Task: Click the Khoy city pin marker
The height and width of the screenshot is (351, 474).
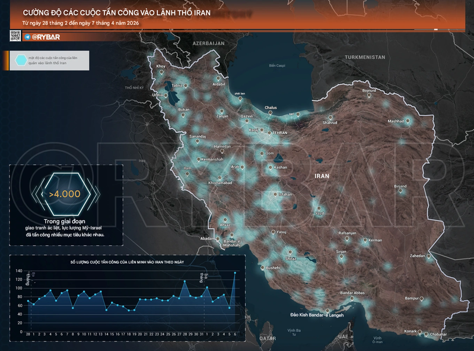Action: coord(162,72)
